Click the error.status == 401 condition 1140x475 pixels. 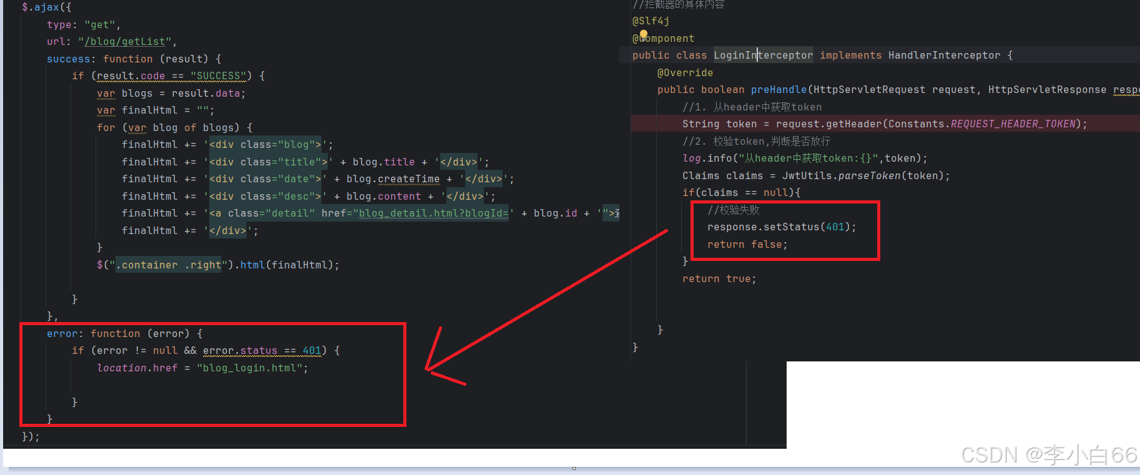262,351
